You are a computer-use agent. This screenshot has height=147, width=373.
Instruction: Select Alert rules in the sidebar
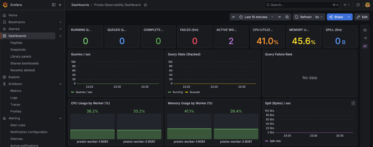click(18, 125)
